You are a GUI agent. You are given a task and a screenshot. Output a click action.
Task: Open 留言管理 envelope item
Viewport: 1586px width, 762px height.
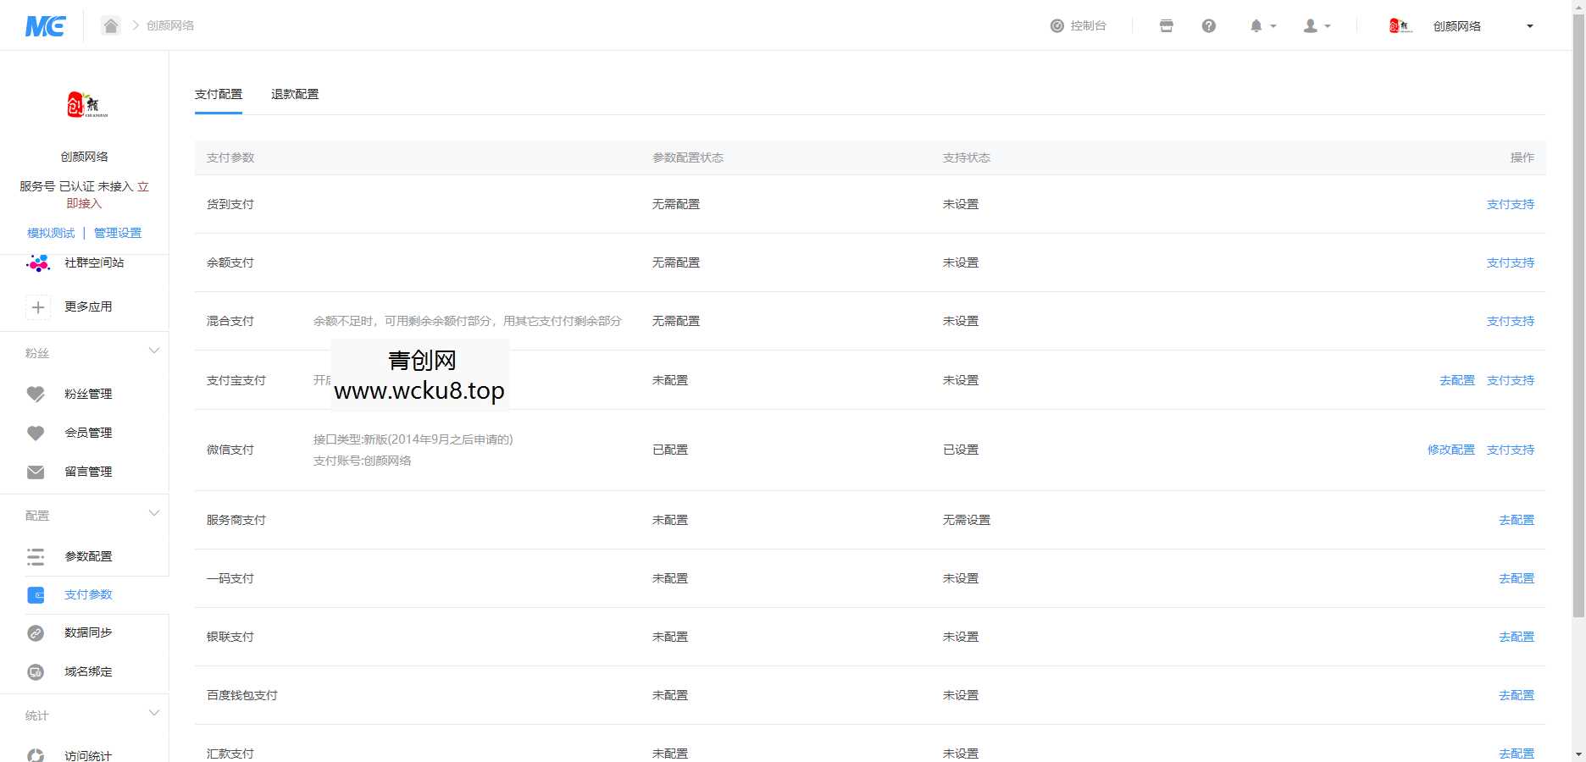[88, 472]
